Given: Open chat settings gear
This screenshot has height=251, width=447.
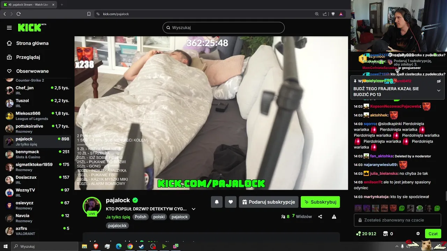Looking at the screenshot, I should (x=418, y=234).
